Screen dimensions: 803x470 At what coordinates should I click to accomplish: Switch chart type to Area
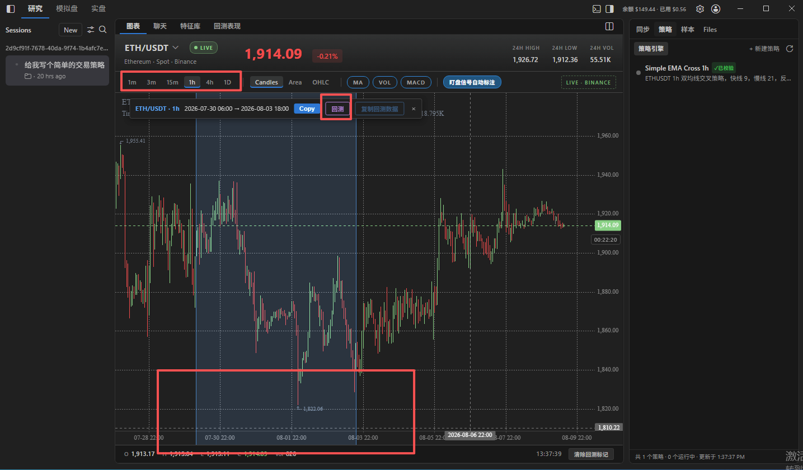295,82
